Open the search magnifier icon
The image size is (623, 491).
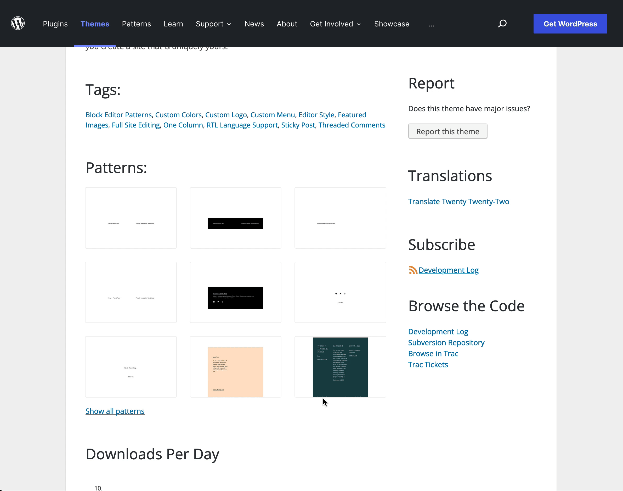click(502, 24)
